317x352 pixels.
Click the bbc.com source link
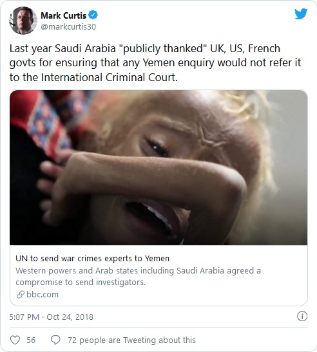(43, 294)
